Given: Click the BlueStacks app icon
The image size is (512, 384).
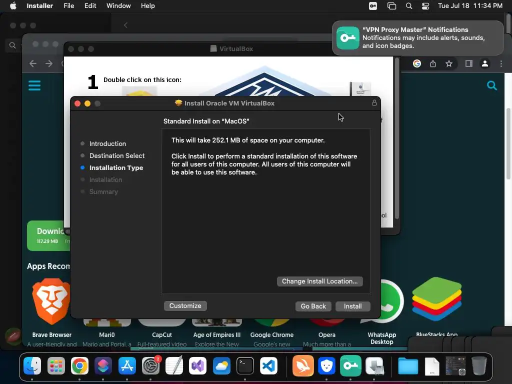Looking at the screenshot, I should (x=436, y=299).
